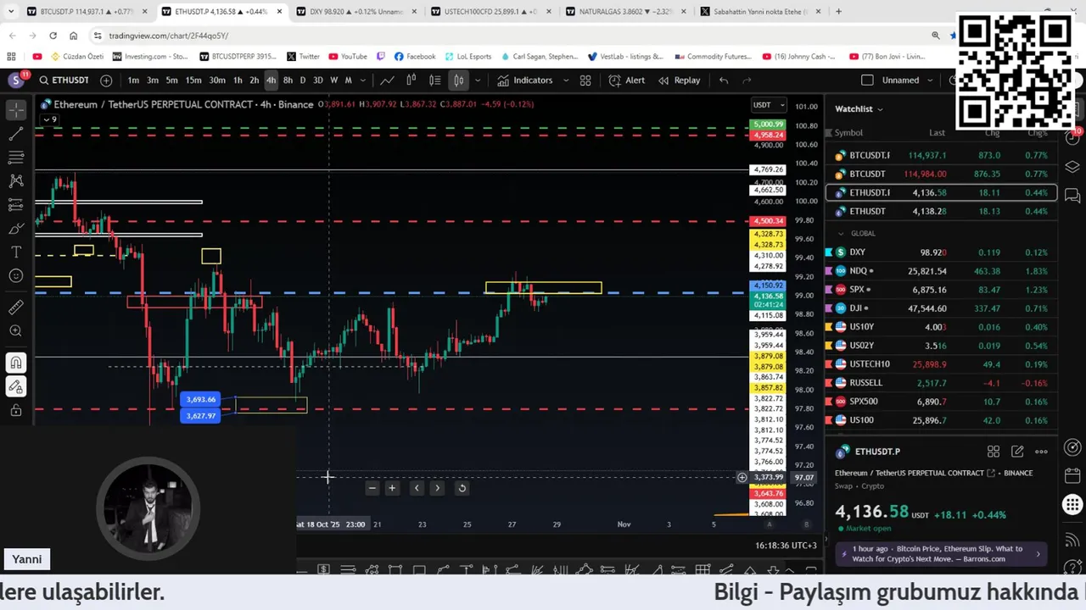Open details panel grid view icon
The image size is (1086, 610).
coord(994,452)
